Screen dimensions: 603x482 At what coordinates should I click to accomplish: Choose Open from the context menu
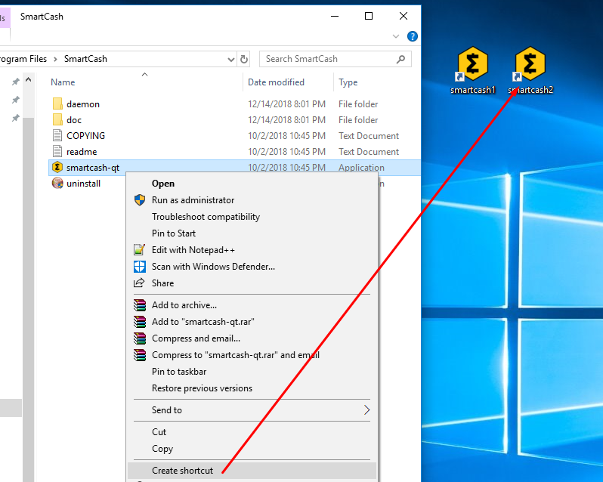[x=163, y=184]
